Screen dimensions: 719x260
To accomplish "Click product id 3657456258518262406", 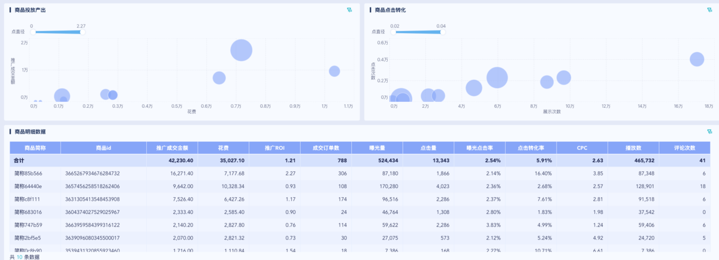I will pos(92,186).
